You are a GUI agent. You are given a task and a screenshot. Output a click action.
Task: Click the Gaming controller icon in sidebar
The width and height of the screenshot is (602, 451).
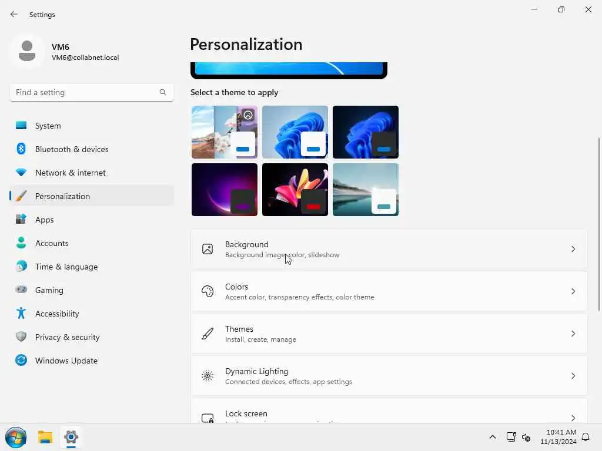tap(21, 290)
